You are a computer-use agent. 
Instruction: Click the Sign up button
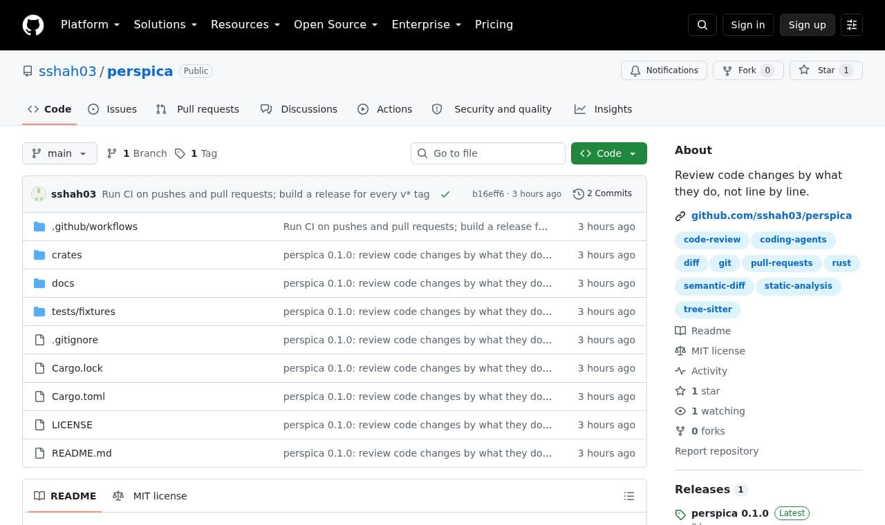pyautogui.click(x=807, y=25)
